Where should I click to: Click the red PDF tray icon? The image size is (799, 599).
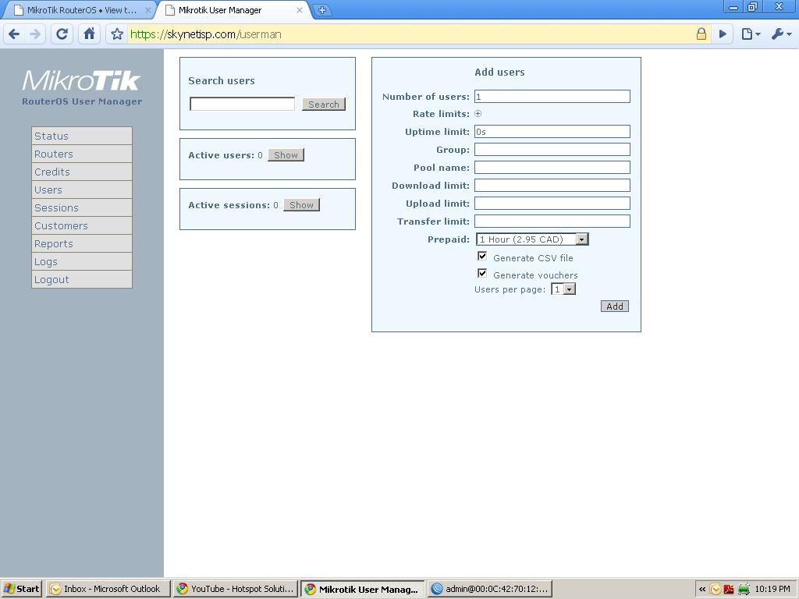tap(730, 590)
